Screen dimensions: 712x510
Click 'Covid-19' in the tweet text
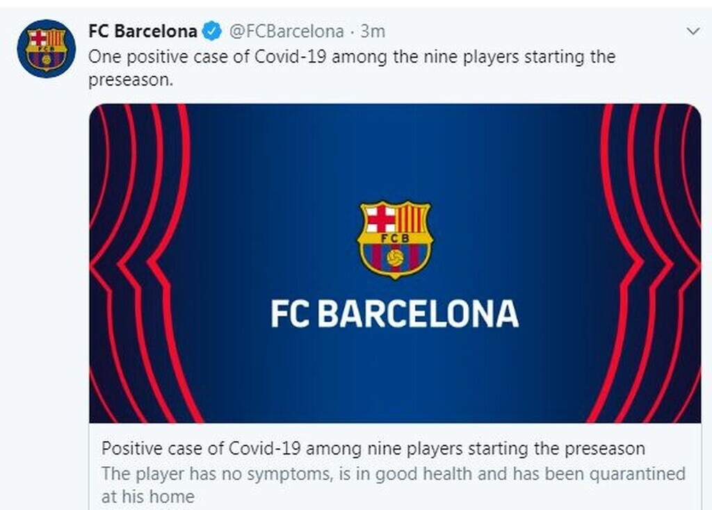(x=293, y=56)
